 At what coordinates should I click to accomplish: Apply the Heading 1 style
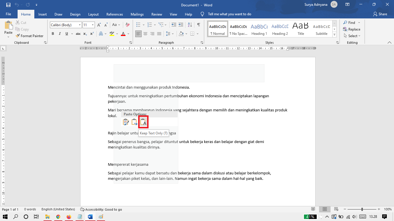259,29
